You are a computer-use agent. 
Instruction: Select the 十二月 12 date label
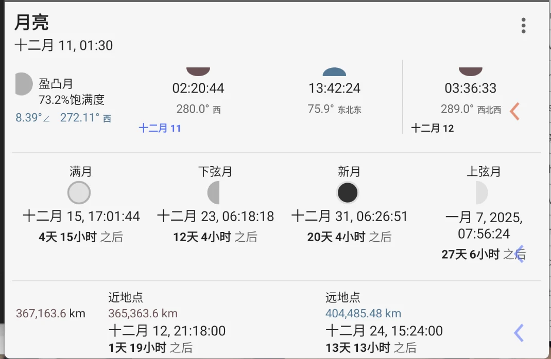coord(433,128)
